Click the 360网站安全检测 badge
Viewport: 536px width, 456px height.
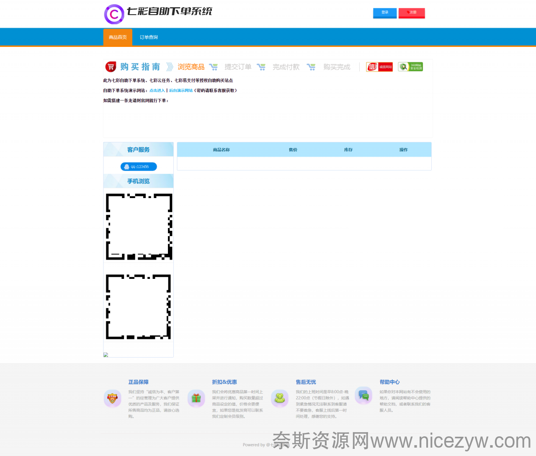410,67
